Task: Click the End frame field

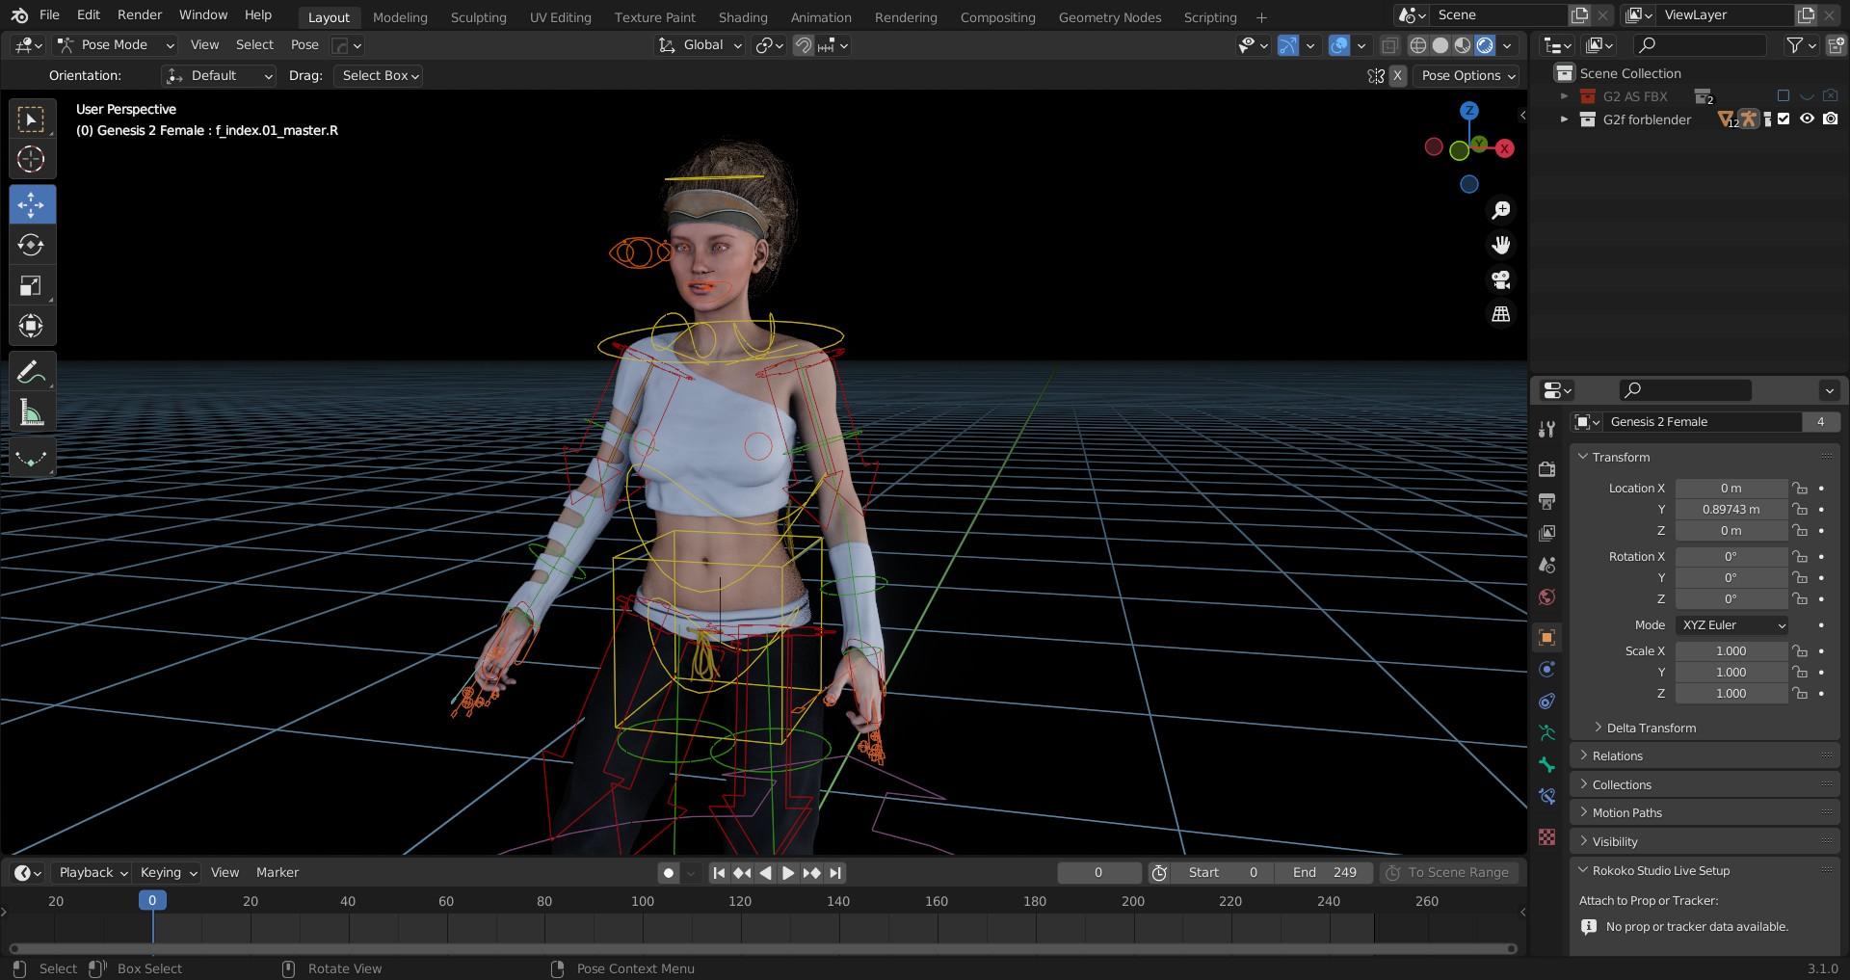Action: tap(1325, 873)
